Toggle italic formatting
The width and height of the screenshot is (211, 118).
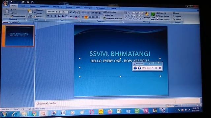pyautogui.click(x=51, y=16)
